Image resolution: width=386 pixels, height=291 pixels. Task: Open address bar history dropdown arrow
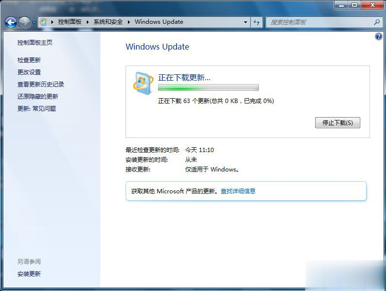(245, 22)
